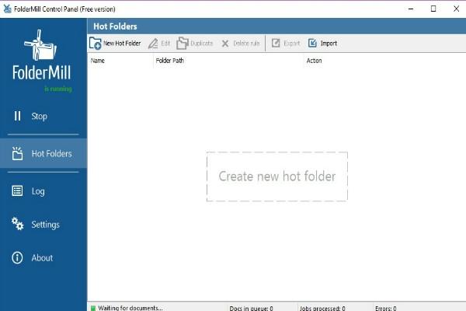The height and width of the screenshot is (311, 466).
Task: Click the Import text label
Action: [329, 44]
